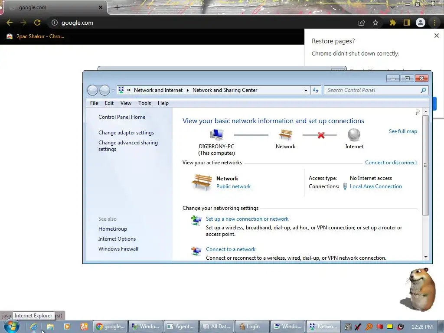This screenshot has width=444, height=333.
Task: Open the 2pac Shakur bookmark
Action: (36, 36)
